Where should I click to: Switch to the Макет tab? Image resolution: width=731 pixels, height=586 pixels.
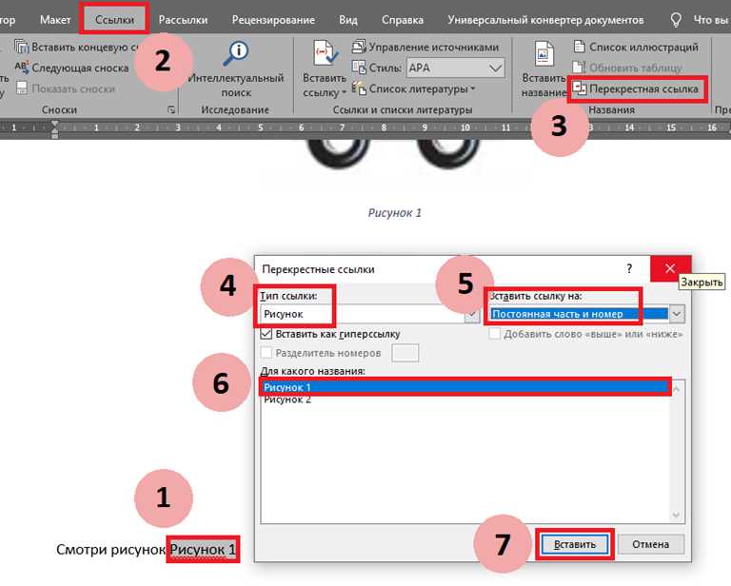coord(55,20)
